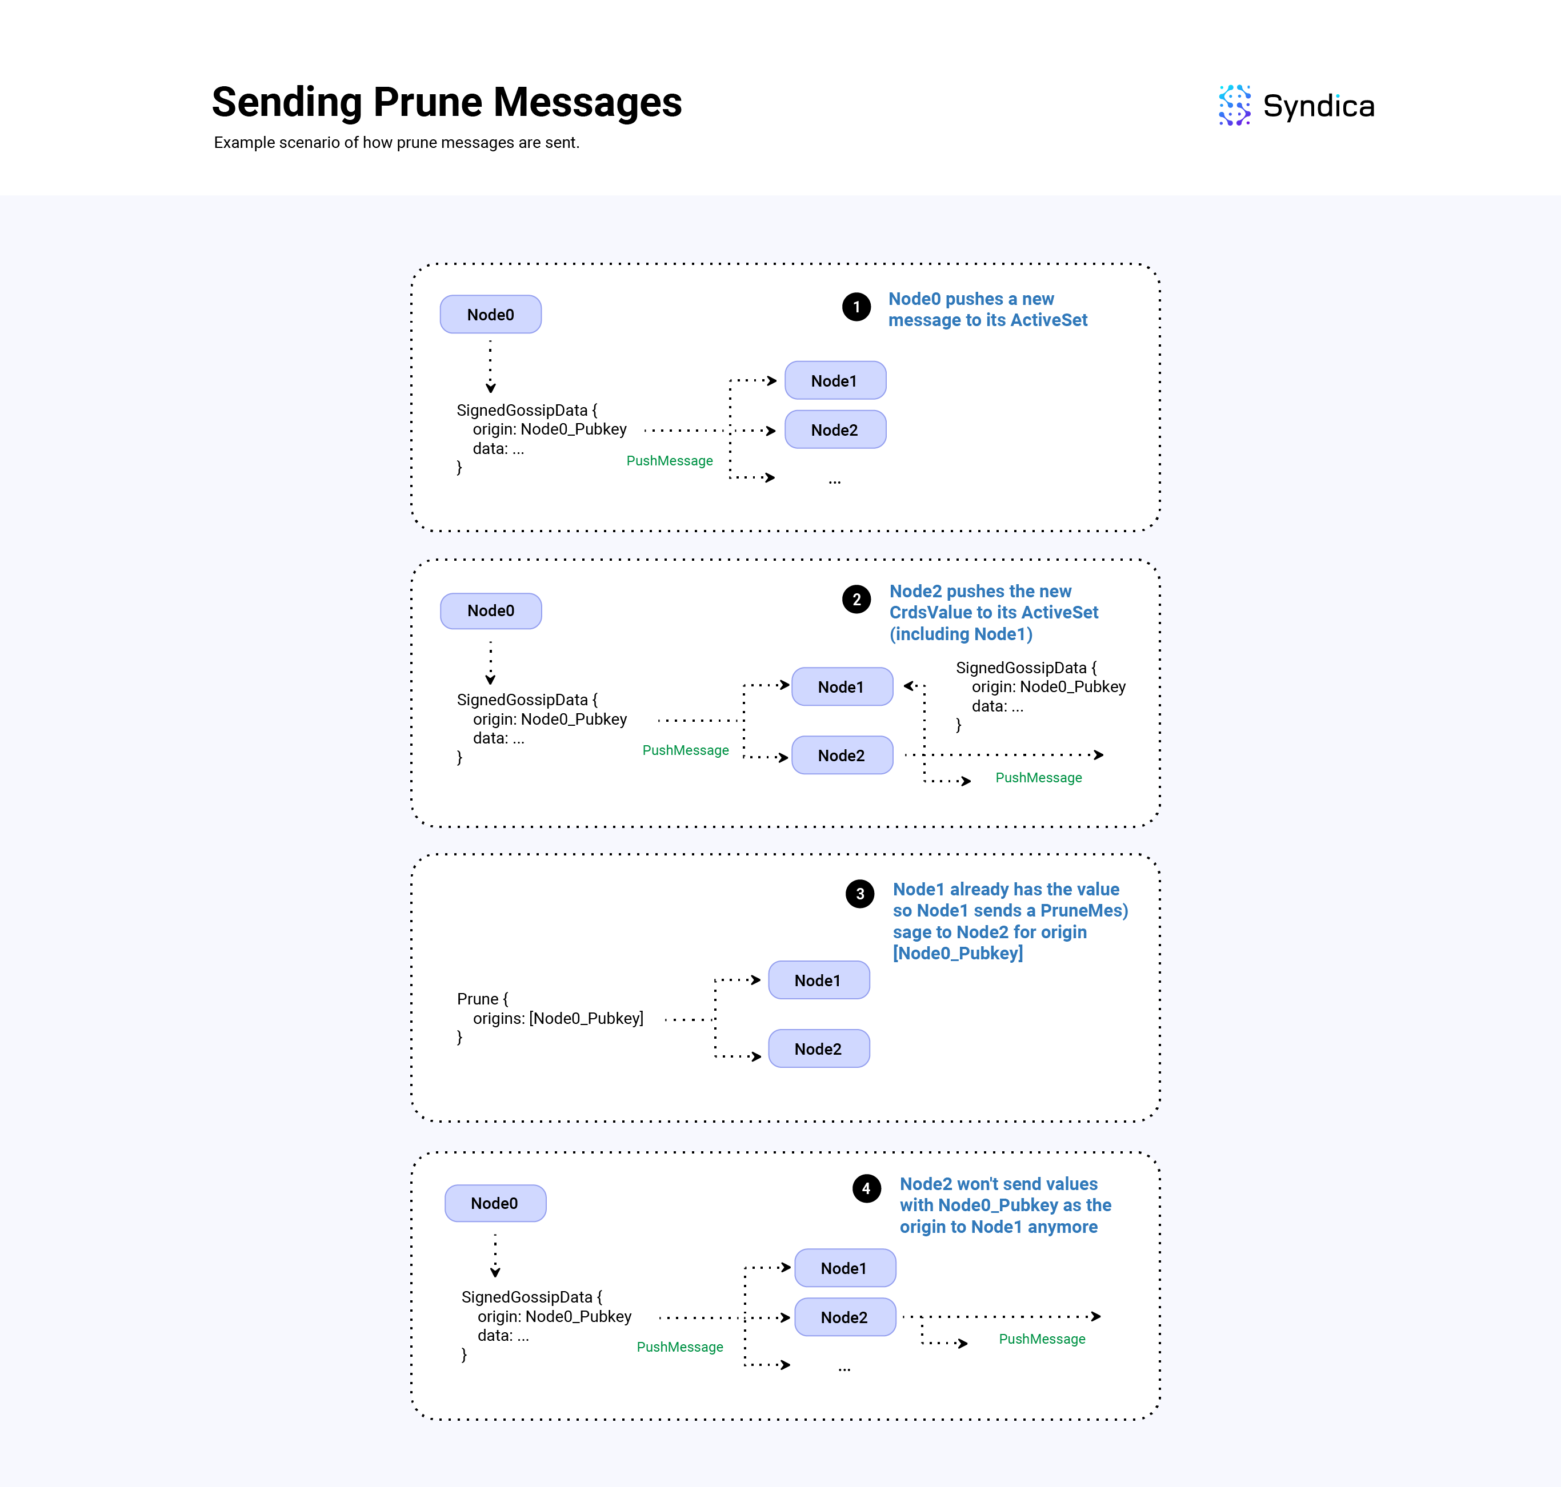Viewport: 1561px width, 1487px height.
Task: Click Node1 box in step 2 panel
Action: point(842,686)
